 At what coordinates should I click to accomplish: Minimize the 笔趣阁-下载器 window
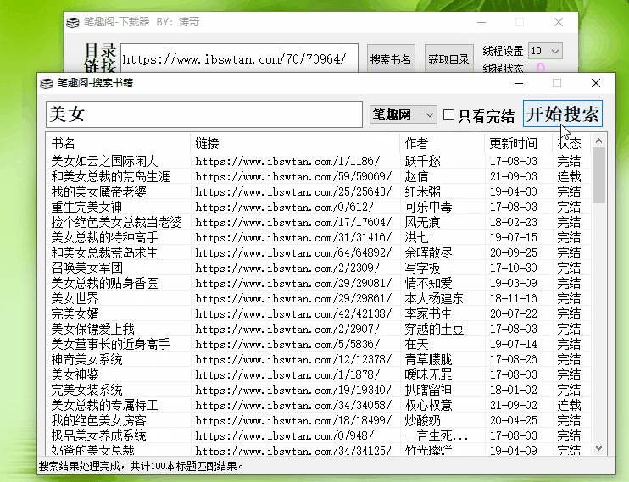point(481,22)
